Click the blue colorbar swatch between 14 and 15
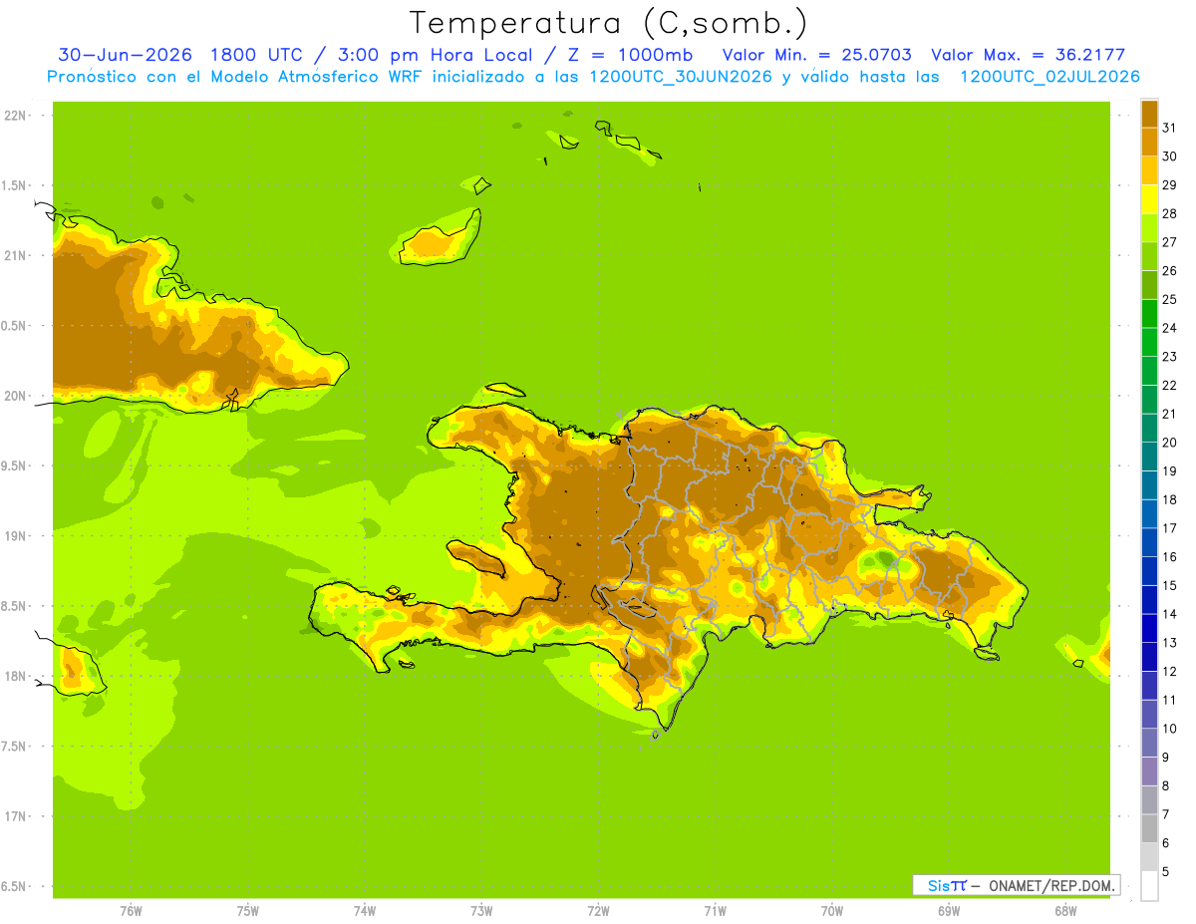The height and width of the screenshot is (924, 1196). (x=1149, y=599)
